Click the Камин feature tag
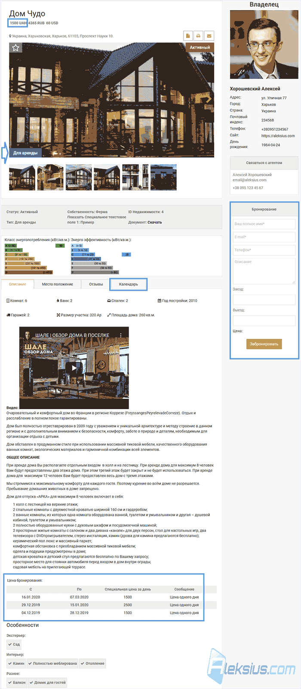 click(16, 663)
